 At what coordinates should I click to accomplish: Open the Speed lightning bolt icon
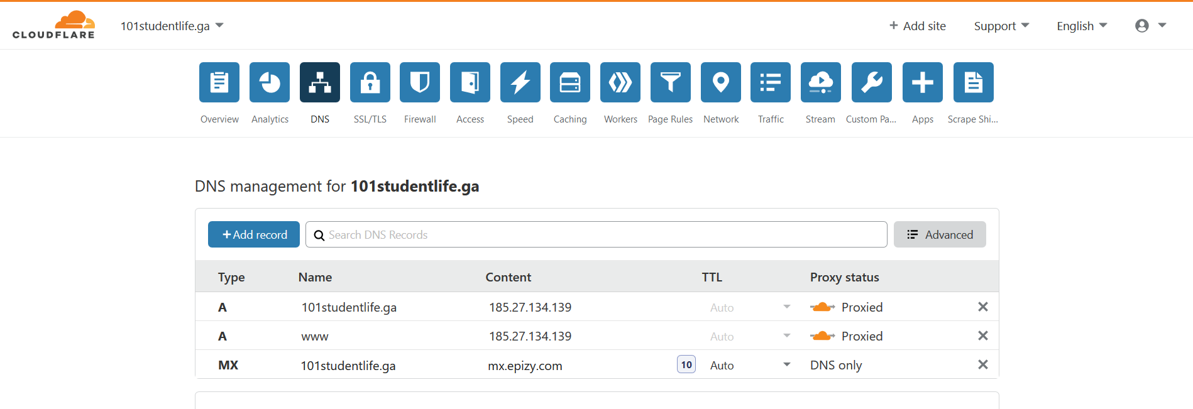(520, 82)
